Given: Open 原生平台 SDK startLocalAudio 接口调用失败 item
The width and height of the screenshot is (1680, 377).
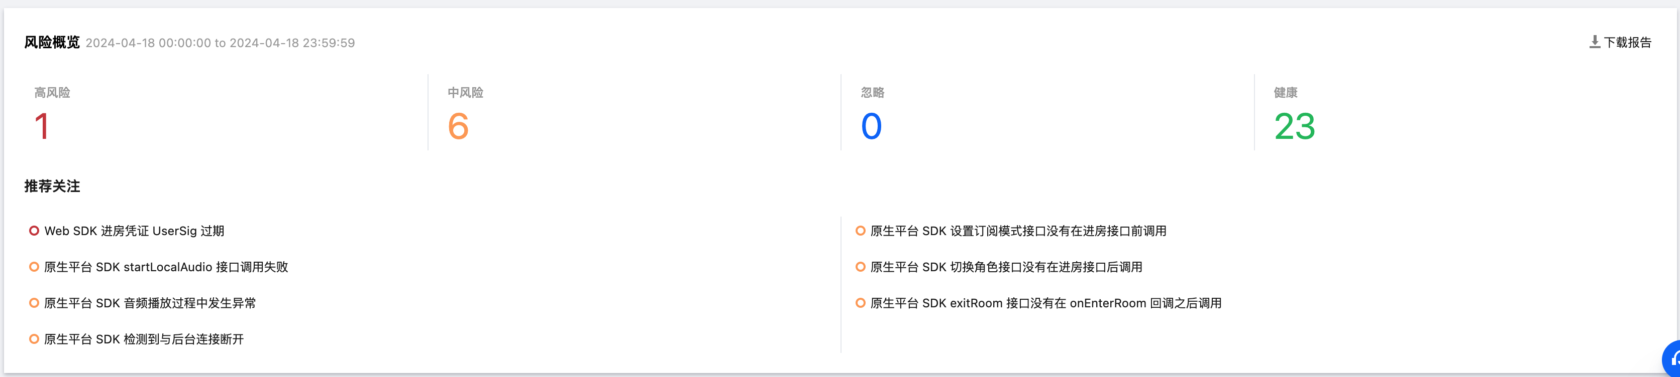Looking at the screenshot, I should pyautogui.click(x=166, y=267).
